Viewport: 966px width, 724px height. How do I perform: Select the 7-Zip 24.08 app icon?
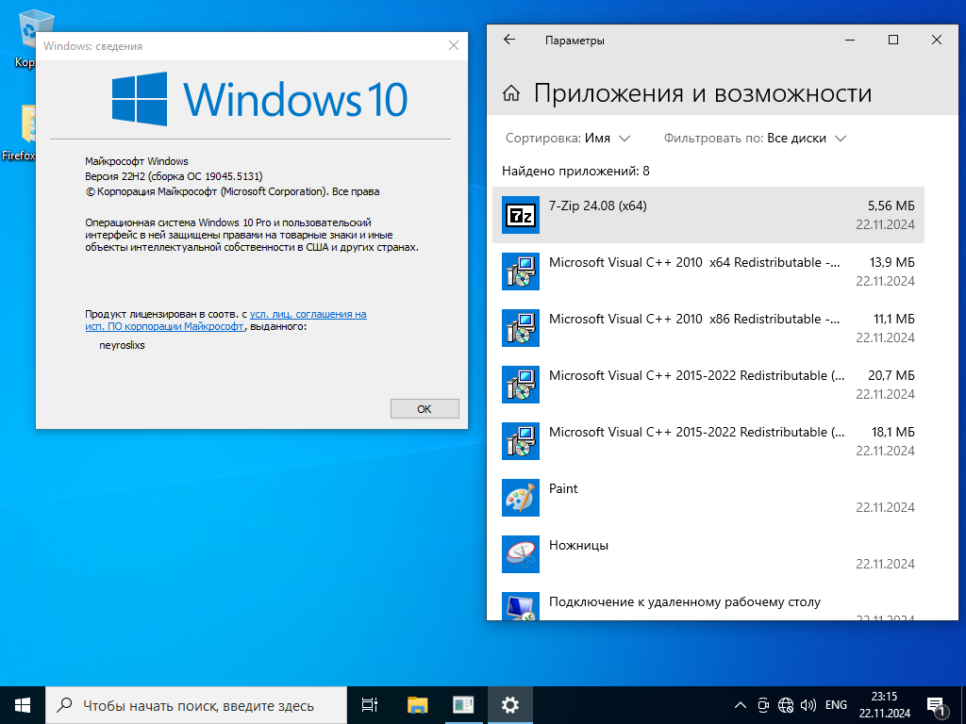pyautogui.click(x=520, y=215)
